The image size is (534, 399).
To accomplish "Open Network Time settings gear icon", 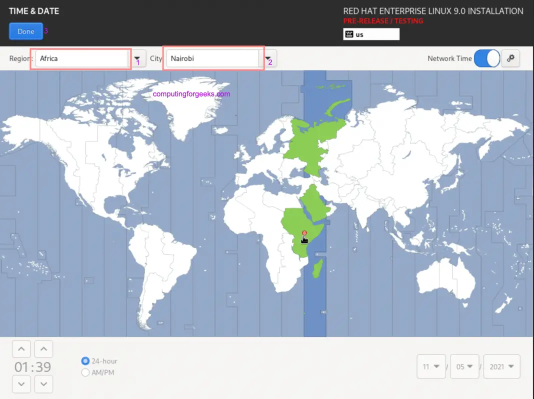I will pos(510,58).
